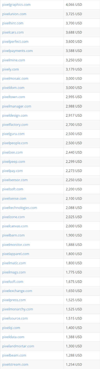Click pixelandmortar.com domain link
The height and width of the screenshot is (369, 100).
click(18, 346)
